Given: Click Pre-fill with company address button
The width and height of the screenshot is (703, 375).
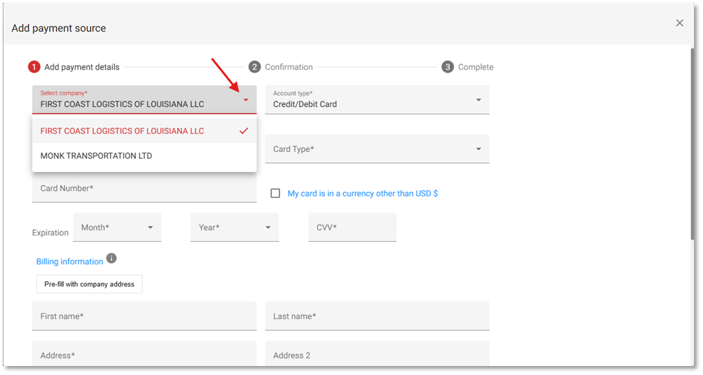Looking at the screenshot, I should pyautogui.click(x=89, y=284).
